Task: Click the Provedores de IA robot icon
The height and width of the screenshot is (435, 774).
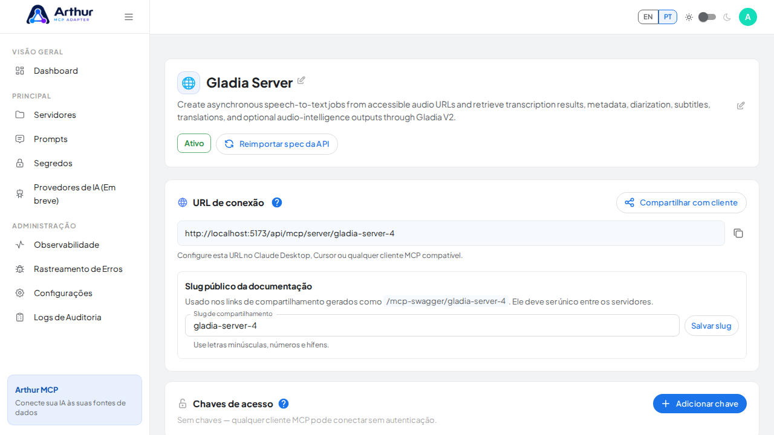Action: tap(20, 194)
